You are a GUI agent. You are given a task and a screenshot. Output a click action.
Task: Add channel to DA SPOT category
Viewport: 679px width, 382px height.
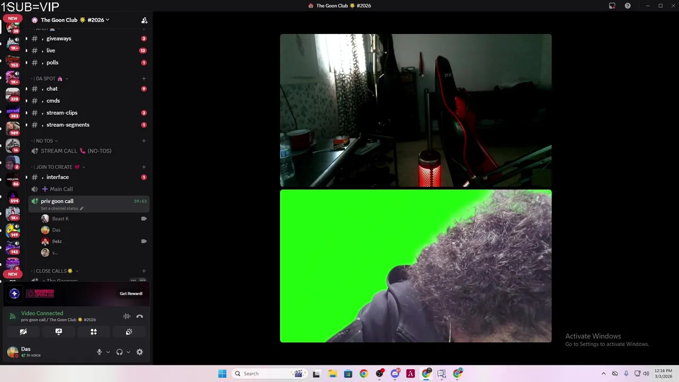point(144,79)
